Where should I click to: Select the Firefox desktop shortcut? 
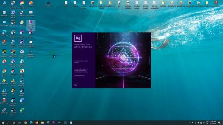coord(4,62)
